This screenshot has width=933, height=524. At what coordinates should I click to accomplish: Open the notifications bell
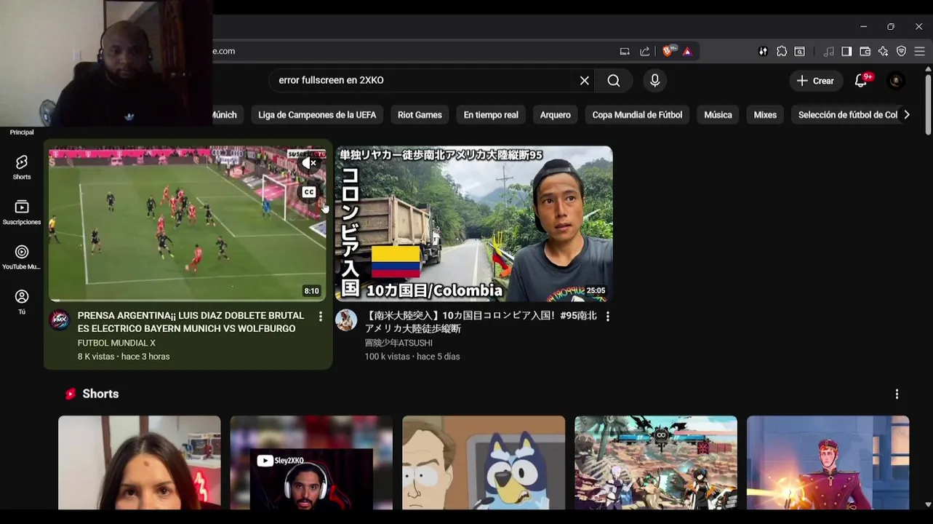point(861,81)
